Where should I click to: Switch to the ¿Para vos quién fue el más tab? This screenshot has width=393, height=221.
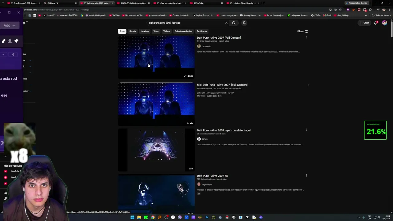click(169, 3)
